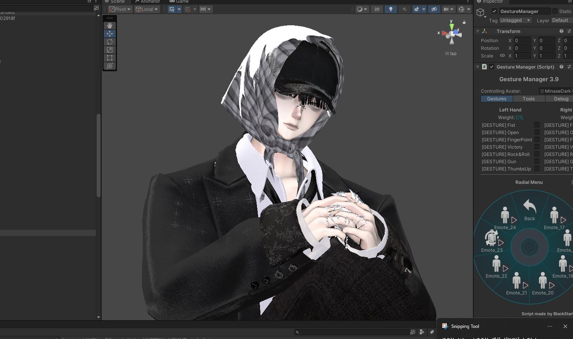Image resolution: width=573 pixels, height=339 pixels.
Task: Toggle scene audio icon
Action: (405, 9)
